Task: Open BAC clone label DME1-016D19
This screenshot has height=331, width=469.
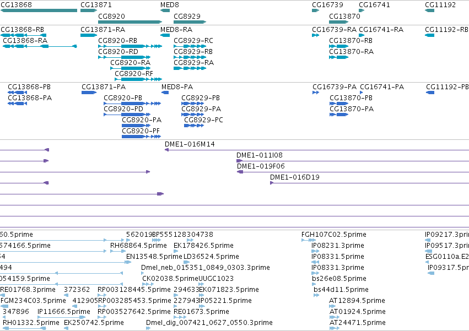Action: click(x=295, y=177)
